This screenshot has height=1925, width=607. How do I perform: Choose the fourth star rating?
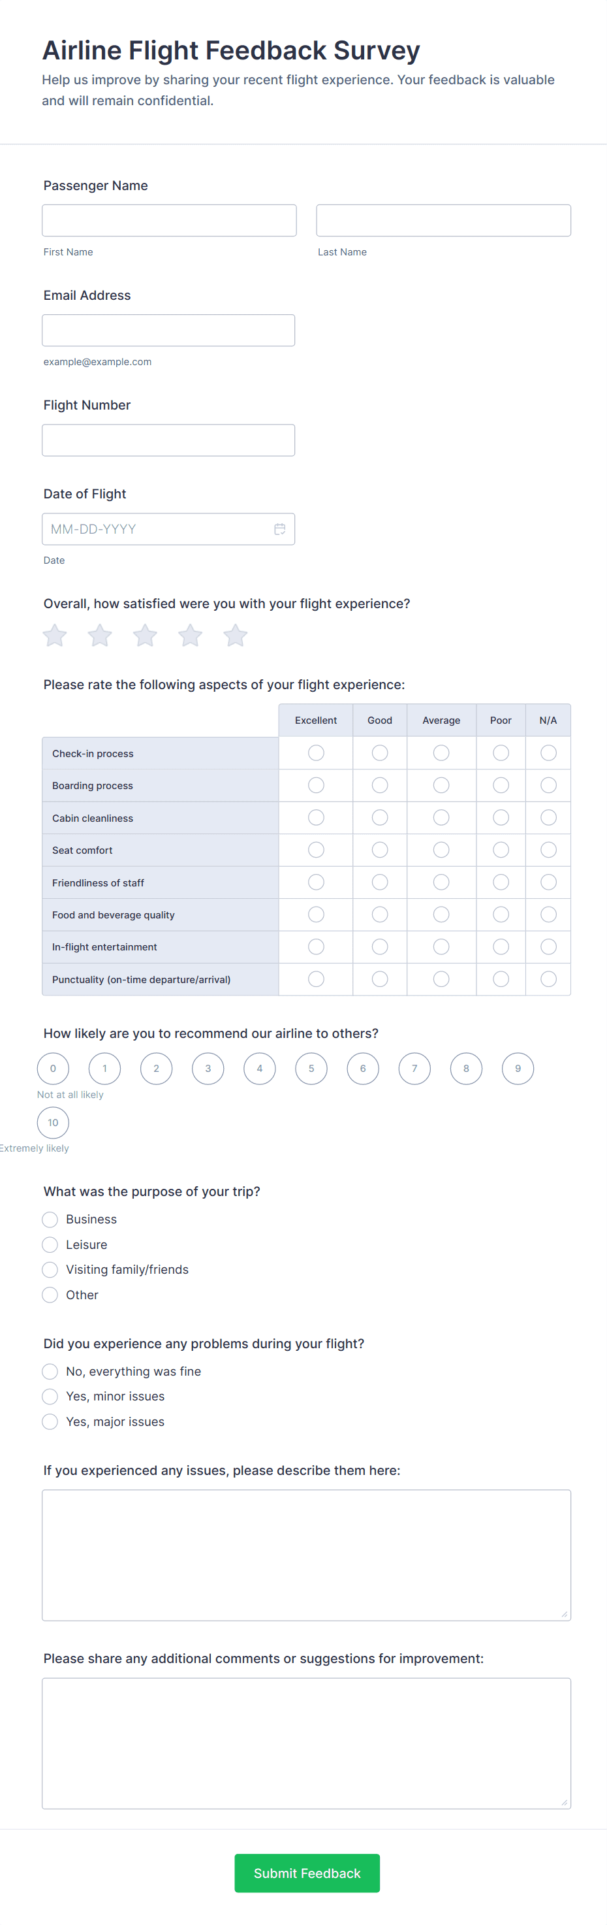point(191,636)
